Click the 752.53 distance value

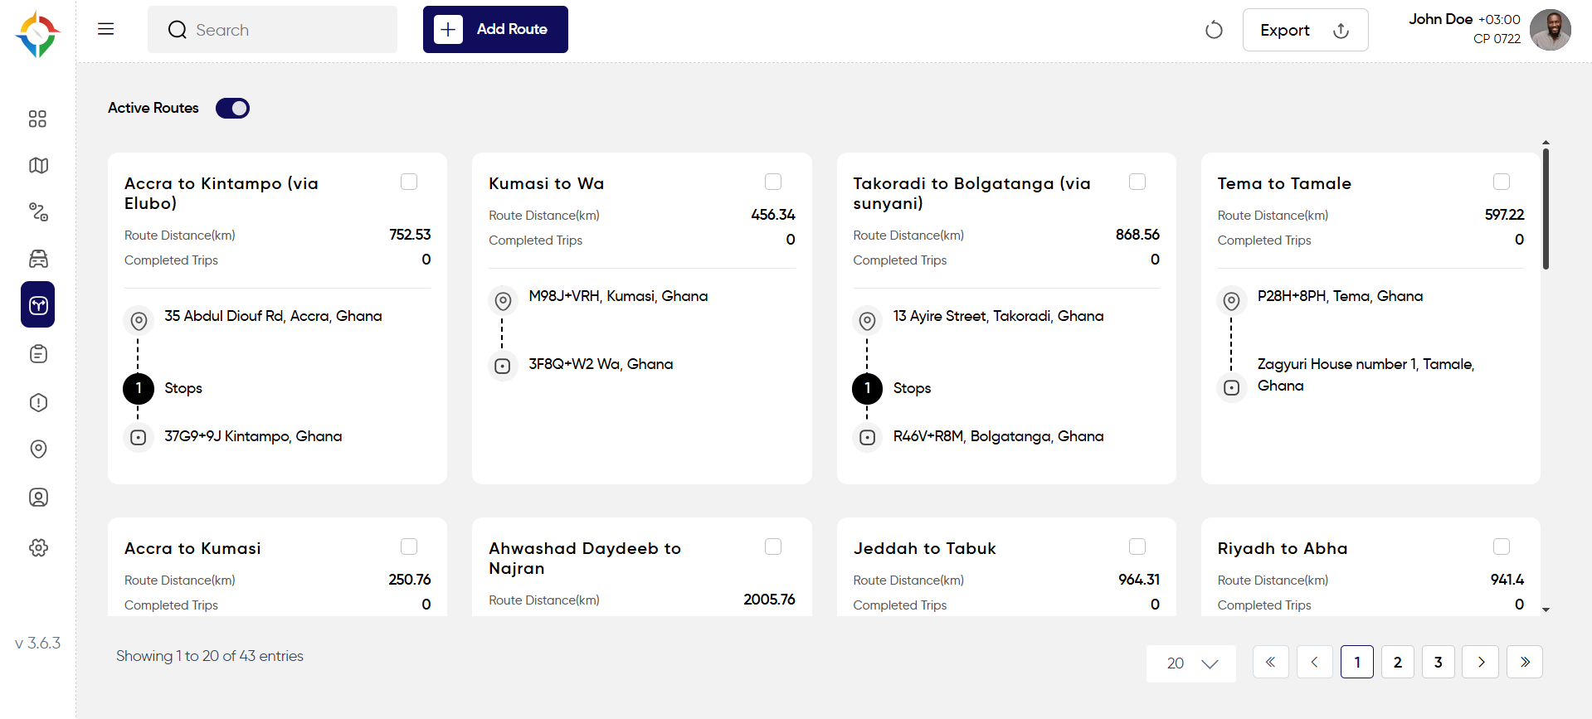(x=410, y=235)
